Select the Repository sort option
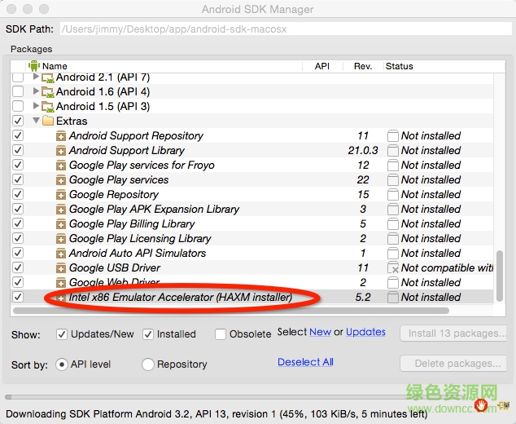The width and height of the screenshot is (516, 424). click(x=148, y=364)
